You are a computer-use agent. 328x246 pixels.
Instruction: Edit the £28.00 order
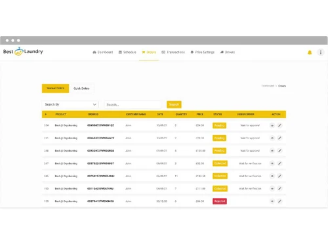[x=279, y=138]
